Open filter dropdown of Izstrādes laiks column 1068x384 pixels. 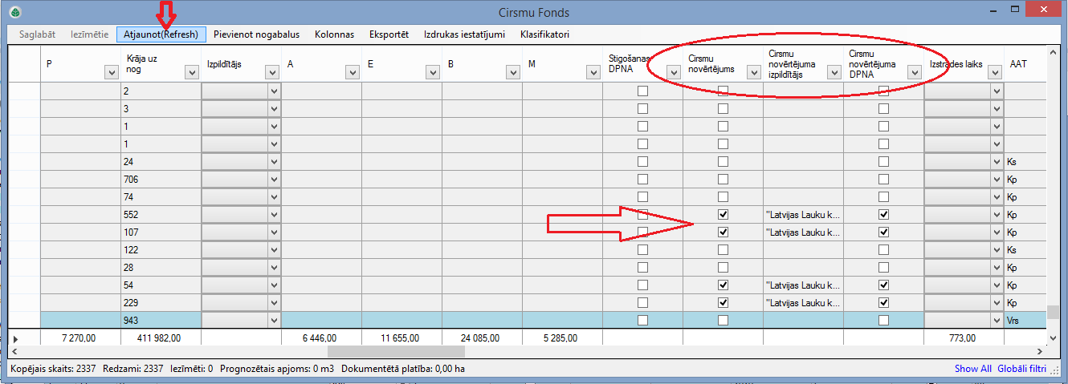point(995,72)
